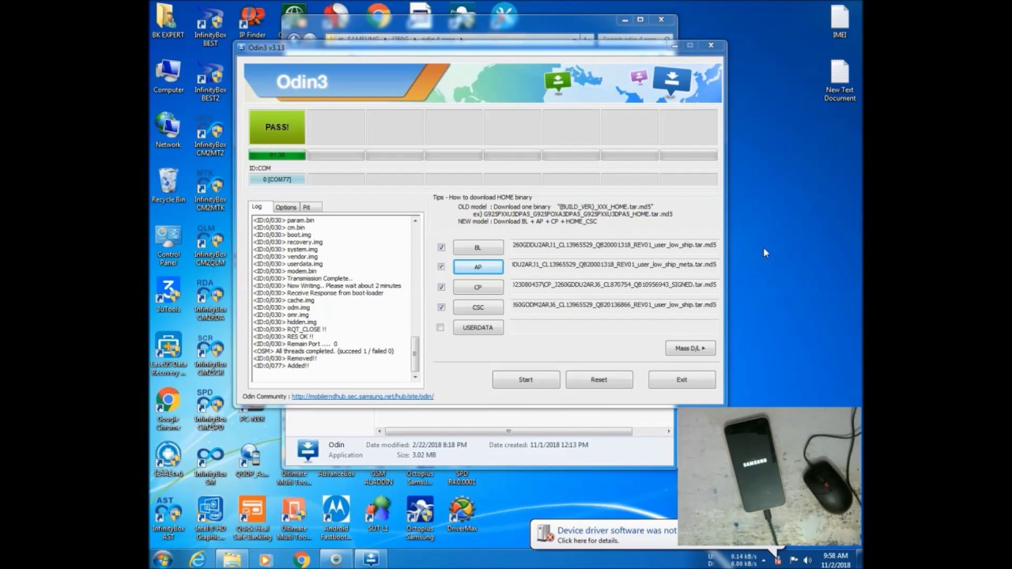This screenshot has width=1012, height=569.
Task: Uncheck the AP file checkbox
Action: [x=441, y=266]
